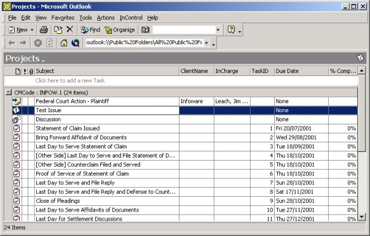This screenshot has height=236, width=370.
Task: Open the InControl menu
Action: tap(131, 18)
